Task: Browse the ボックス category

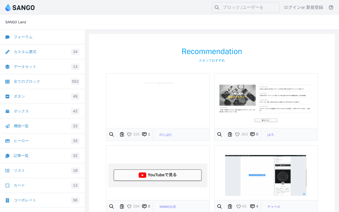Action: (42, 111)
